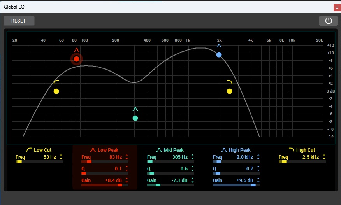Screen dimensions: 341x205
Task: Adjust Low Cut Freq stepper arrows
Action: pos(61,157)
